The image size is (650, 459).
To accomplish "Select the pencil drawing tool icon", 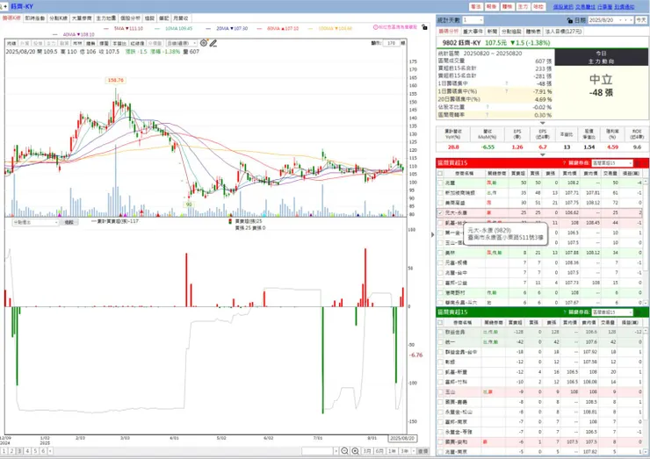I will 213,43.
